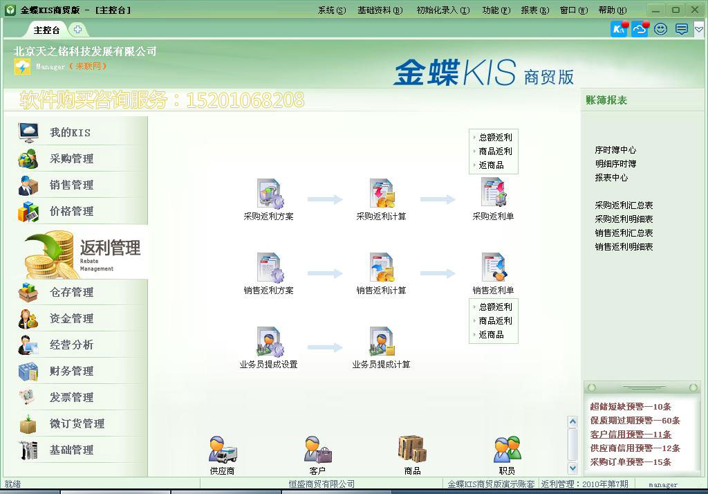708x494 pixels.
Task: Open the 供应商 shortcut icon
Action: (x=221, y=450)
